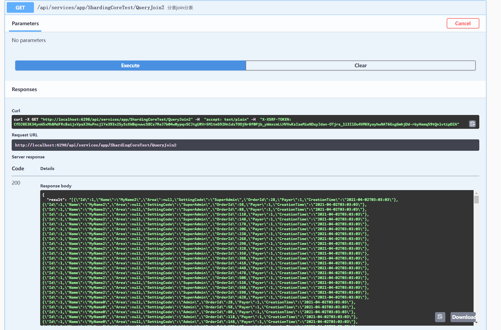501x330 pixels.
Task: Collapse the operation via GET badge
Action: [x=20, y=8]
